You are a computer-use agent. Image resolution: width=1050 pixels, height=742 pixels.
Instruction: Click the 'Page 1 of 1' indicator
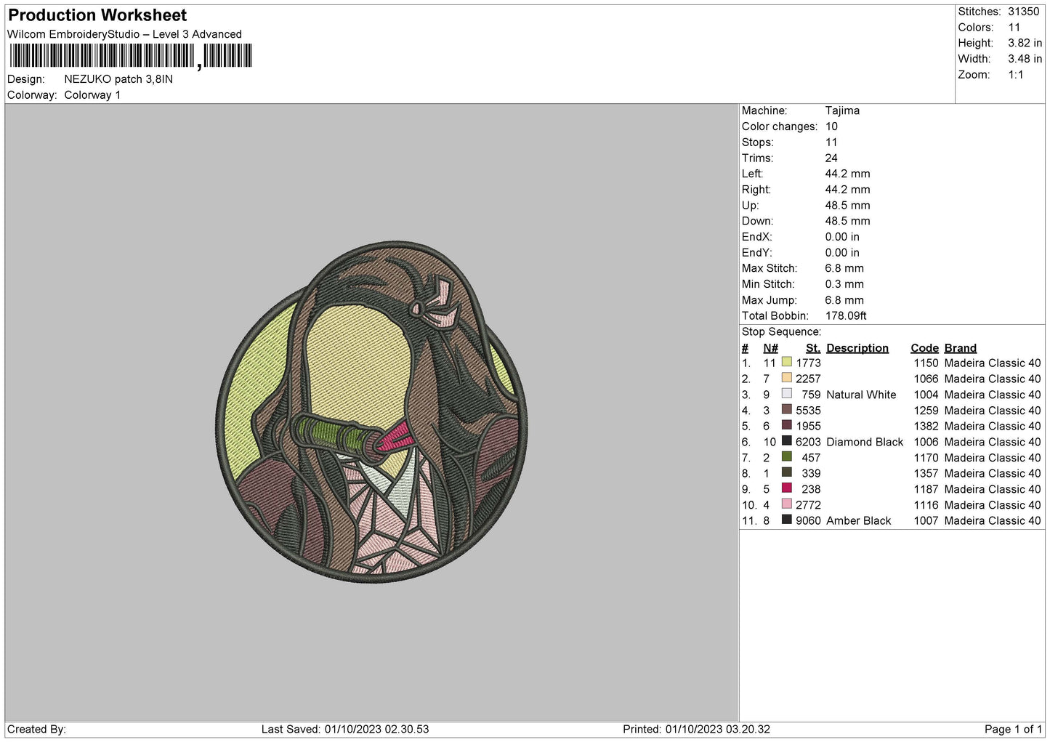tap(1014, 729)
